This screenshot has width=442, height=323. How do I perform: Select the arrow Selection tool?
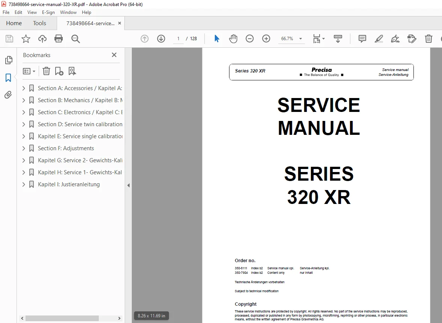(x=216, y=39)
